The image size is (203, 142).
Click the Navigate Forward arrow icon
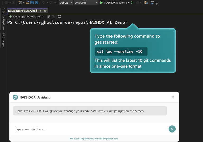point(13,3)
